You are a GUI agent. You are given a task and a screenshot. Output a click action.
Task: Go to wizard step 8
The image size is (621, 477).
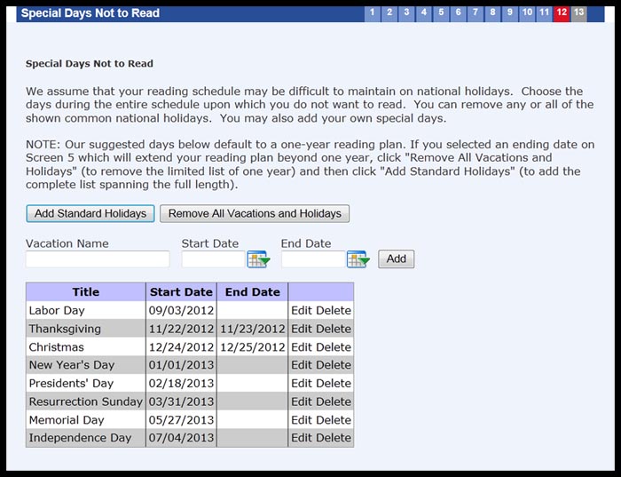[x=492, y=12]
